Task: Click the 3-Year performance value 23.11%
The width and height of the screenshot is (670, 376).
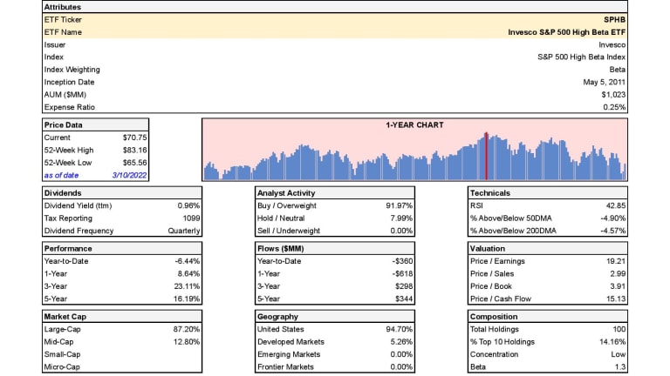Action: 187,286
